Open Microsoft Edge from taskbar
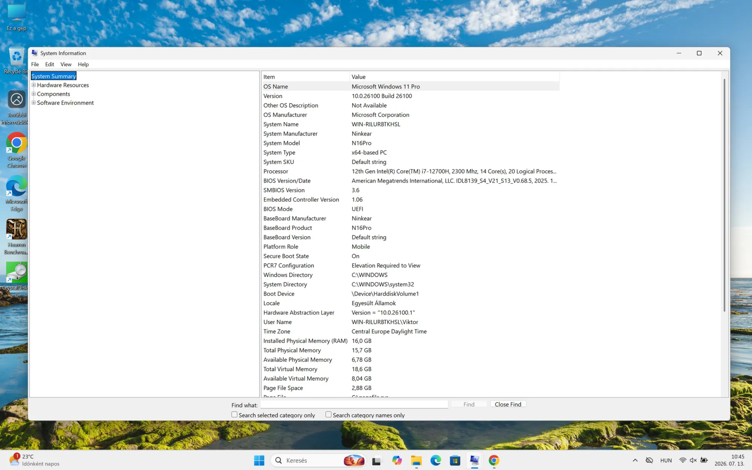The width and height of the screenshot is (752, 470). pos(436,460)
